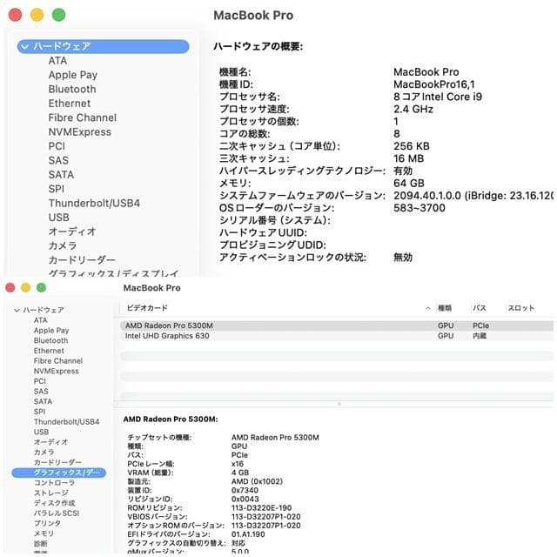
Task: Open カードリーダー in top window sidebar
Action: [x=82, y=260]
